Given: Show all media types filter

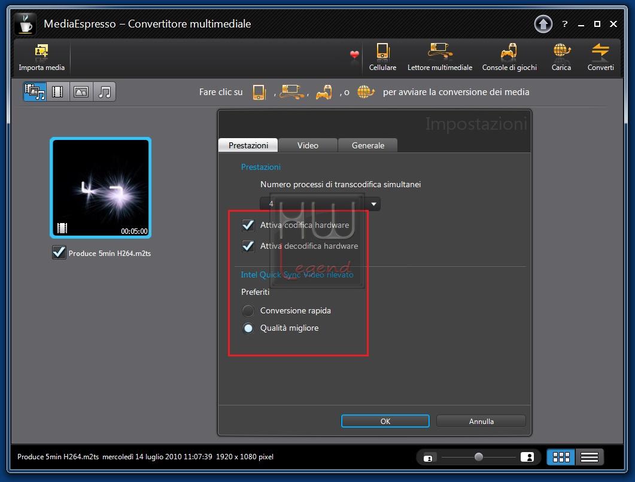Looking at the screenshot, I should [x=35, y=92].
